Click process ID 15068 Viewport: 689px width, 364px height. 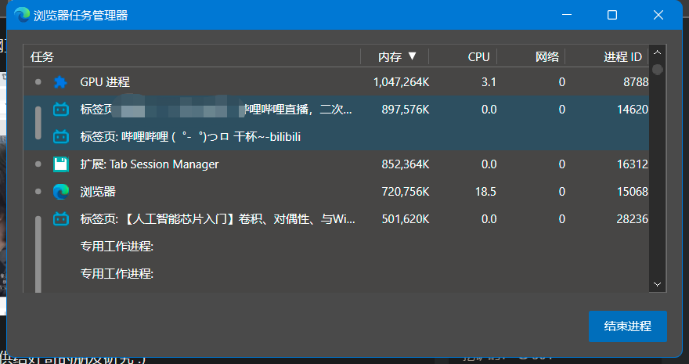[633, 192]
